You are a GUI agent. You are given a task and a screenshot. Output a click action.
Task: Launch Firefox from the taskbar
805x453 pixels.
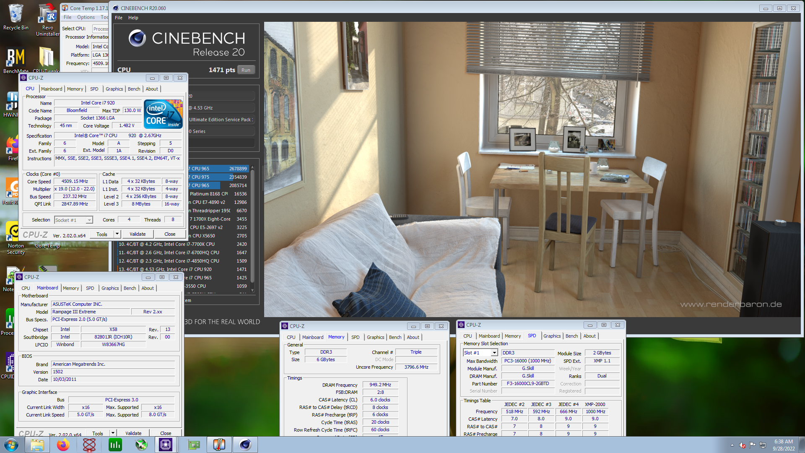click(x=63, y=445)
